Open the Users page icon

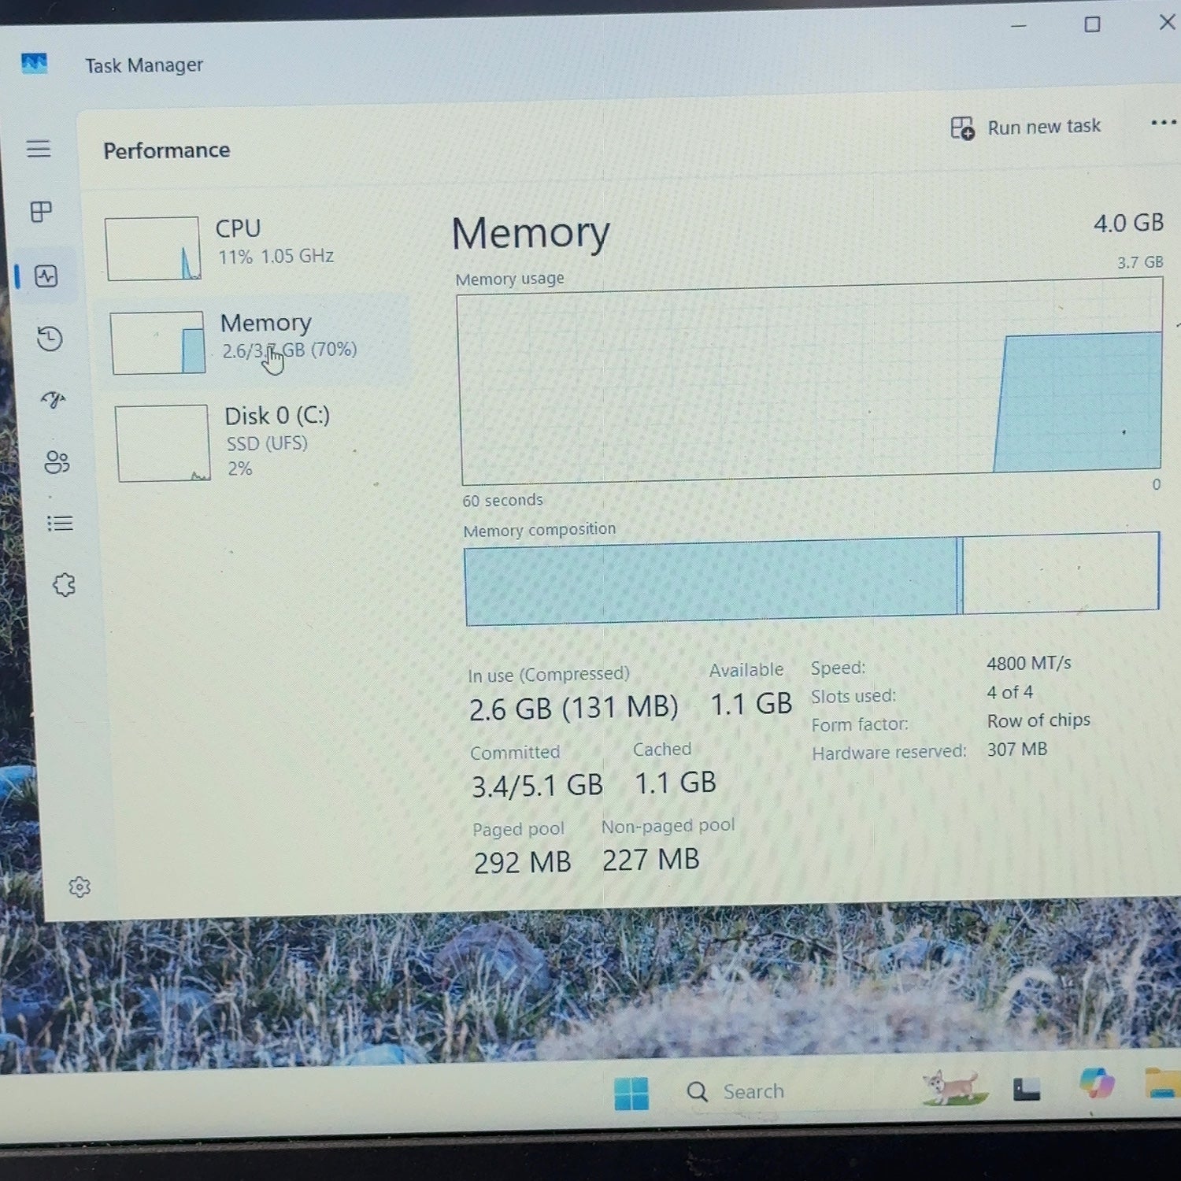(x=57, y=461)
